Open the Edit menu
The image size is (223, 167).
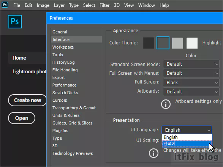point(28,5)
